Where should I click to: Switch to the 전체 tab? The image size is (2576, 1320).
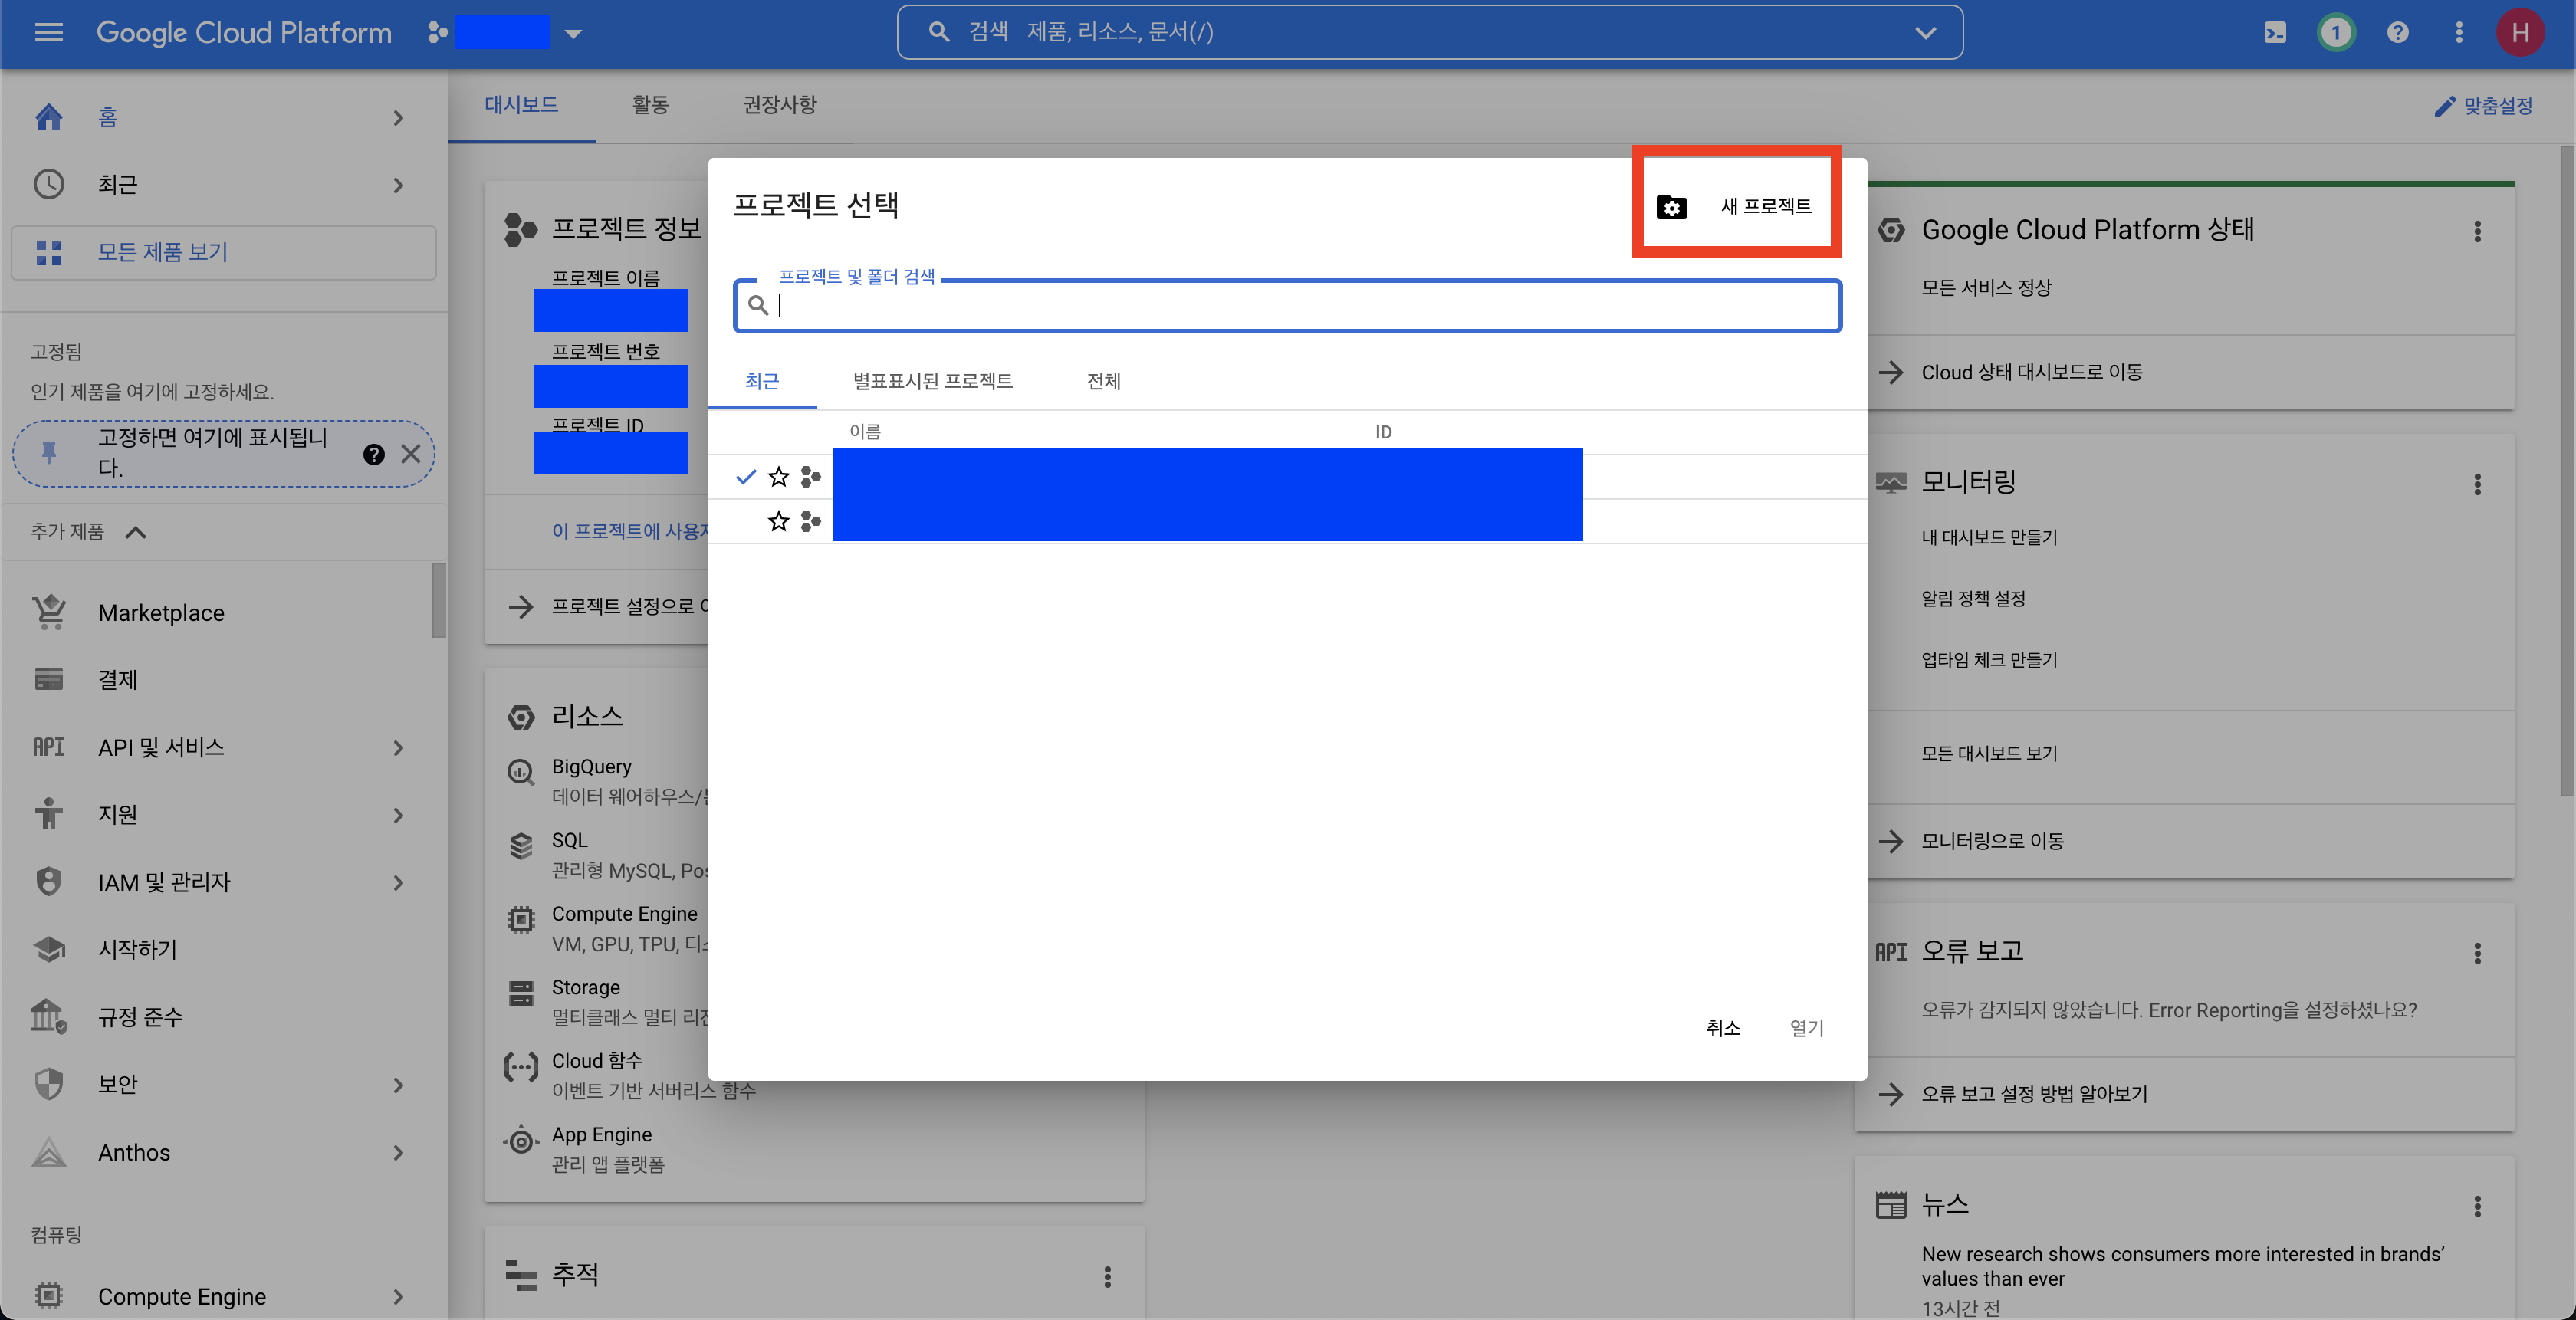coord(1103,380)
